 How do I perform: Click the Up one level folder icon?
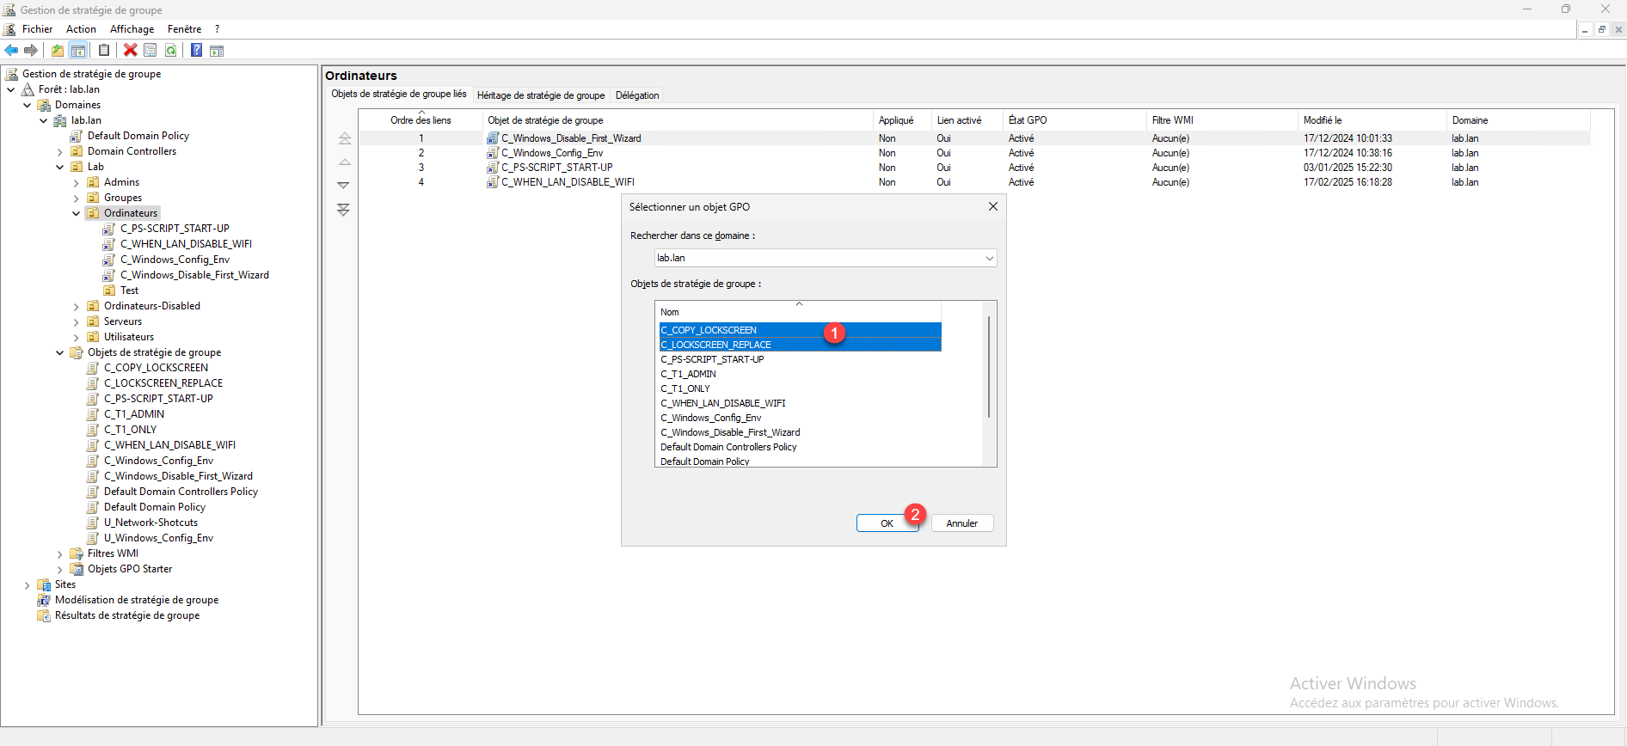pos(58,51)
